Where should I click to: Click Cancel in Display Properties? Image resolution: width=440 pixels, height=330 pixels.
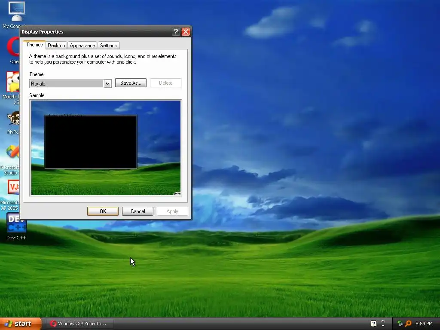(138, 211)
